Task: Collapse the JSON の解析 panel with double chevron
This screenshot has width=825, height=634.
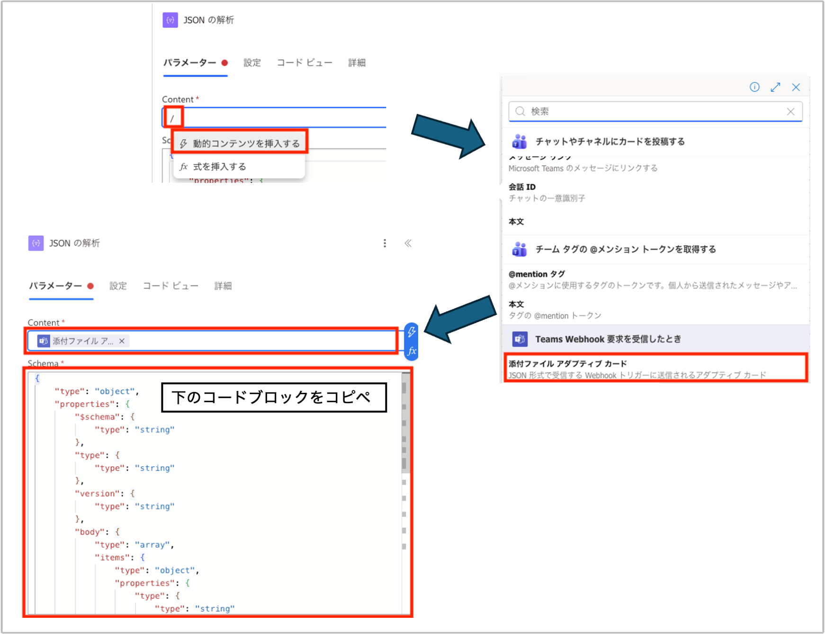Action: coord(408,243)
